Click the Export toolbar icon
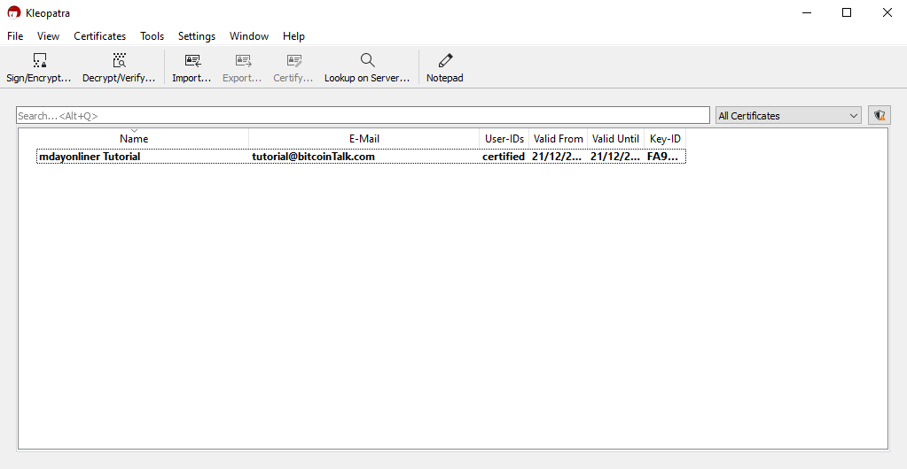This screenshot has height=469, width=907. 242,67
